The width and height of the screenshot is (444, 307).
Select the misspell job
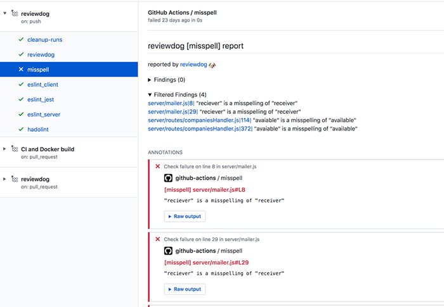[x=69, y=69]
